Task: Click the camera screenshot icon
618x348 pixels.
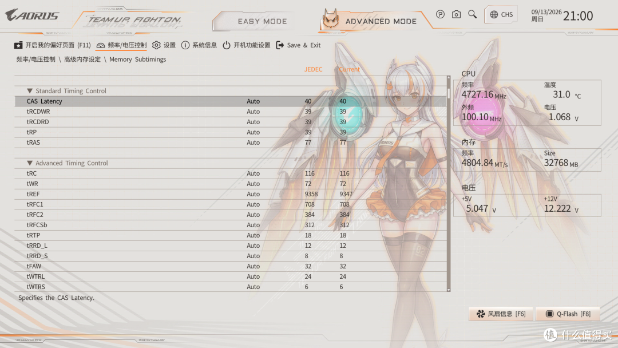Action: click(x=456, y=14)
